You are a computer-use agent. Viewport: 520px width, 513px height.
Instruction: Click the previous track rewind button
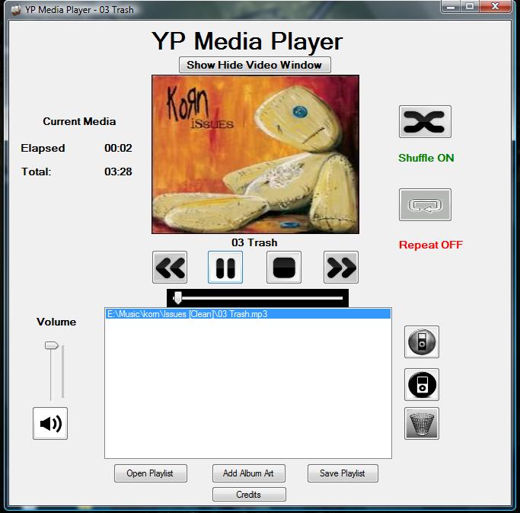(x=170, y=268)
